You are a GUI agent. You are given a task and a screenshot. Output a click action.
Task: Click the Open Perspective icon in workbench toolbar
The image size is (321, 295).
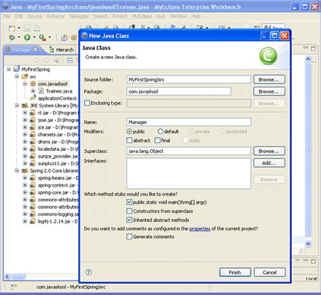pos(257,28)
